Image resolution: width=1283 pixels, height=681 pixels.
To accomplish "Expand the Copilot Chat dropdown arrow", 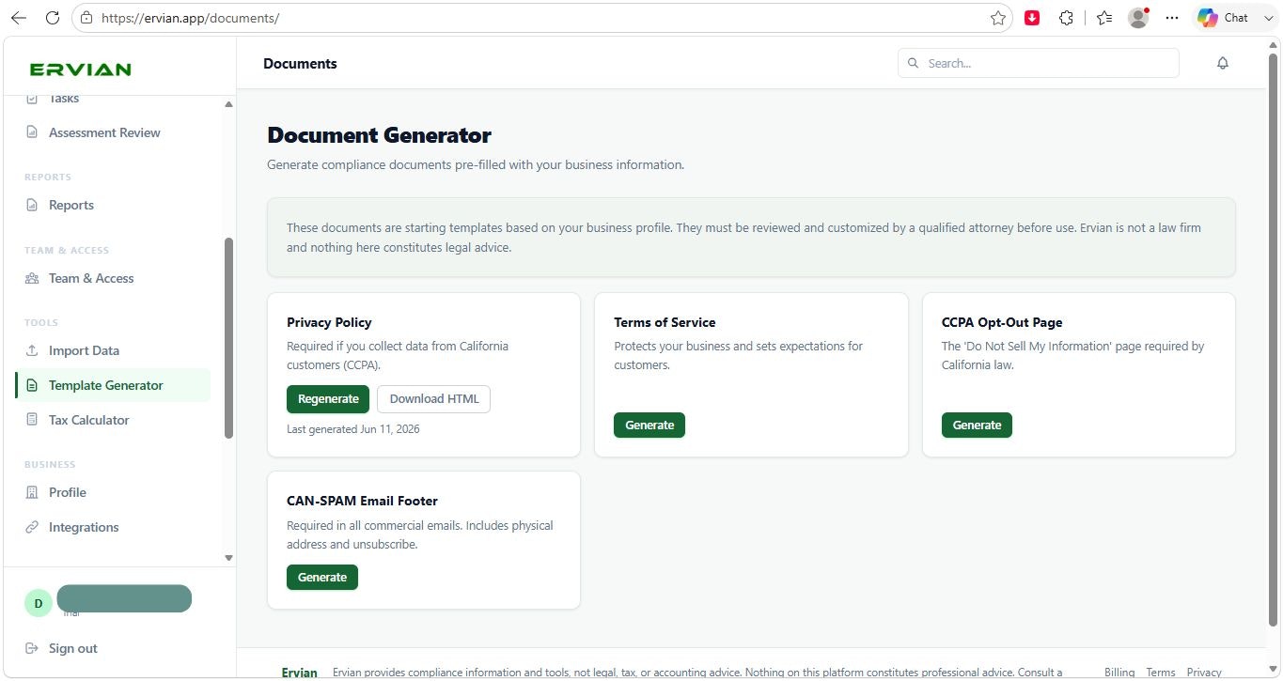I will 1267,18.
